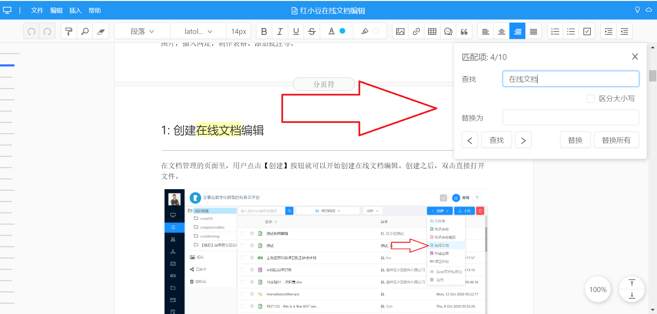Click the 查找 search input field

coord(571,79)
